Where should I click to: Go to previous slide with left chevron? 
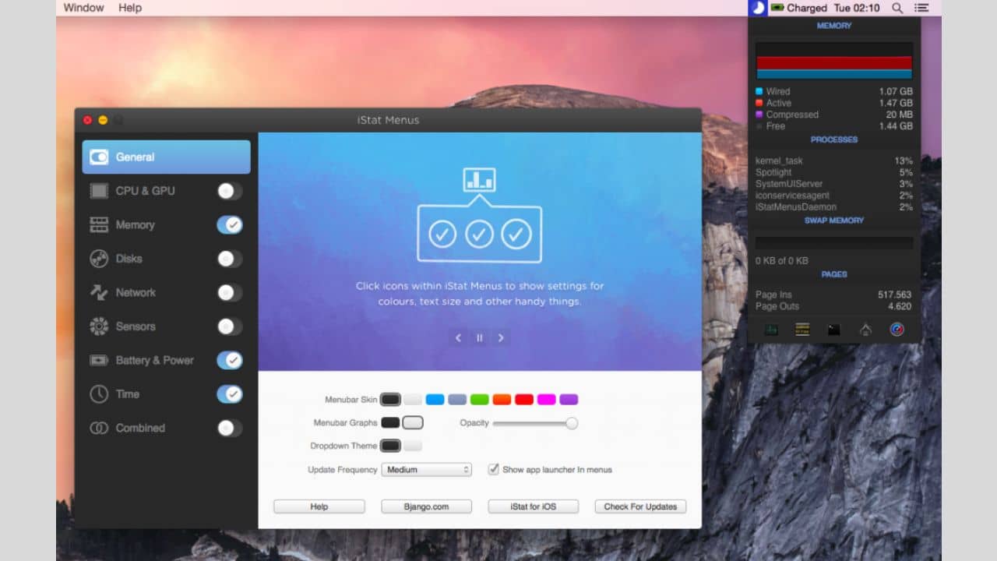[x=458, y=338]
